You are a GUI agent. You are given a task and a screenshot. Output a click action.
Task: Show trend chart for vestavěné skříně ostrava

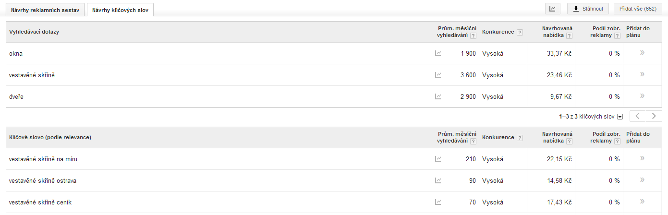(x=438, y=180)
